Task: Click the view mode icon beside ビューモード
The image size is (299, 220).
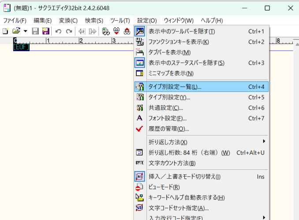Action: [x=139, y=187]
